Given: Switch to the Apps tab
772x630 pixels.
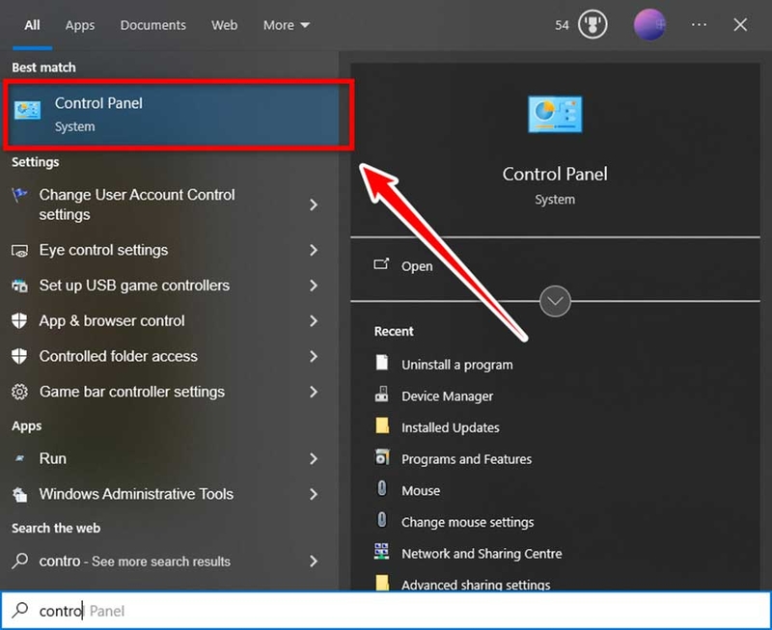Looking at the screenshot, I should click(x=80, y=26).
